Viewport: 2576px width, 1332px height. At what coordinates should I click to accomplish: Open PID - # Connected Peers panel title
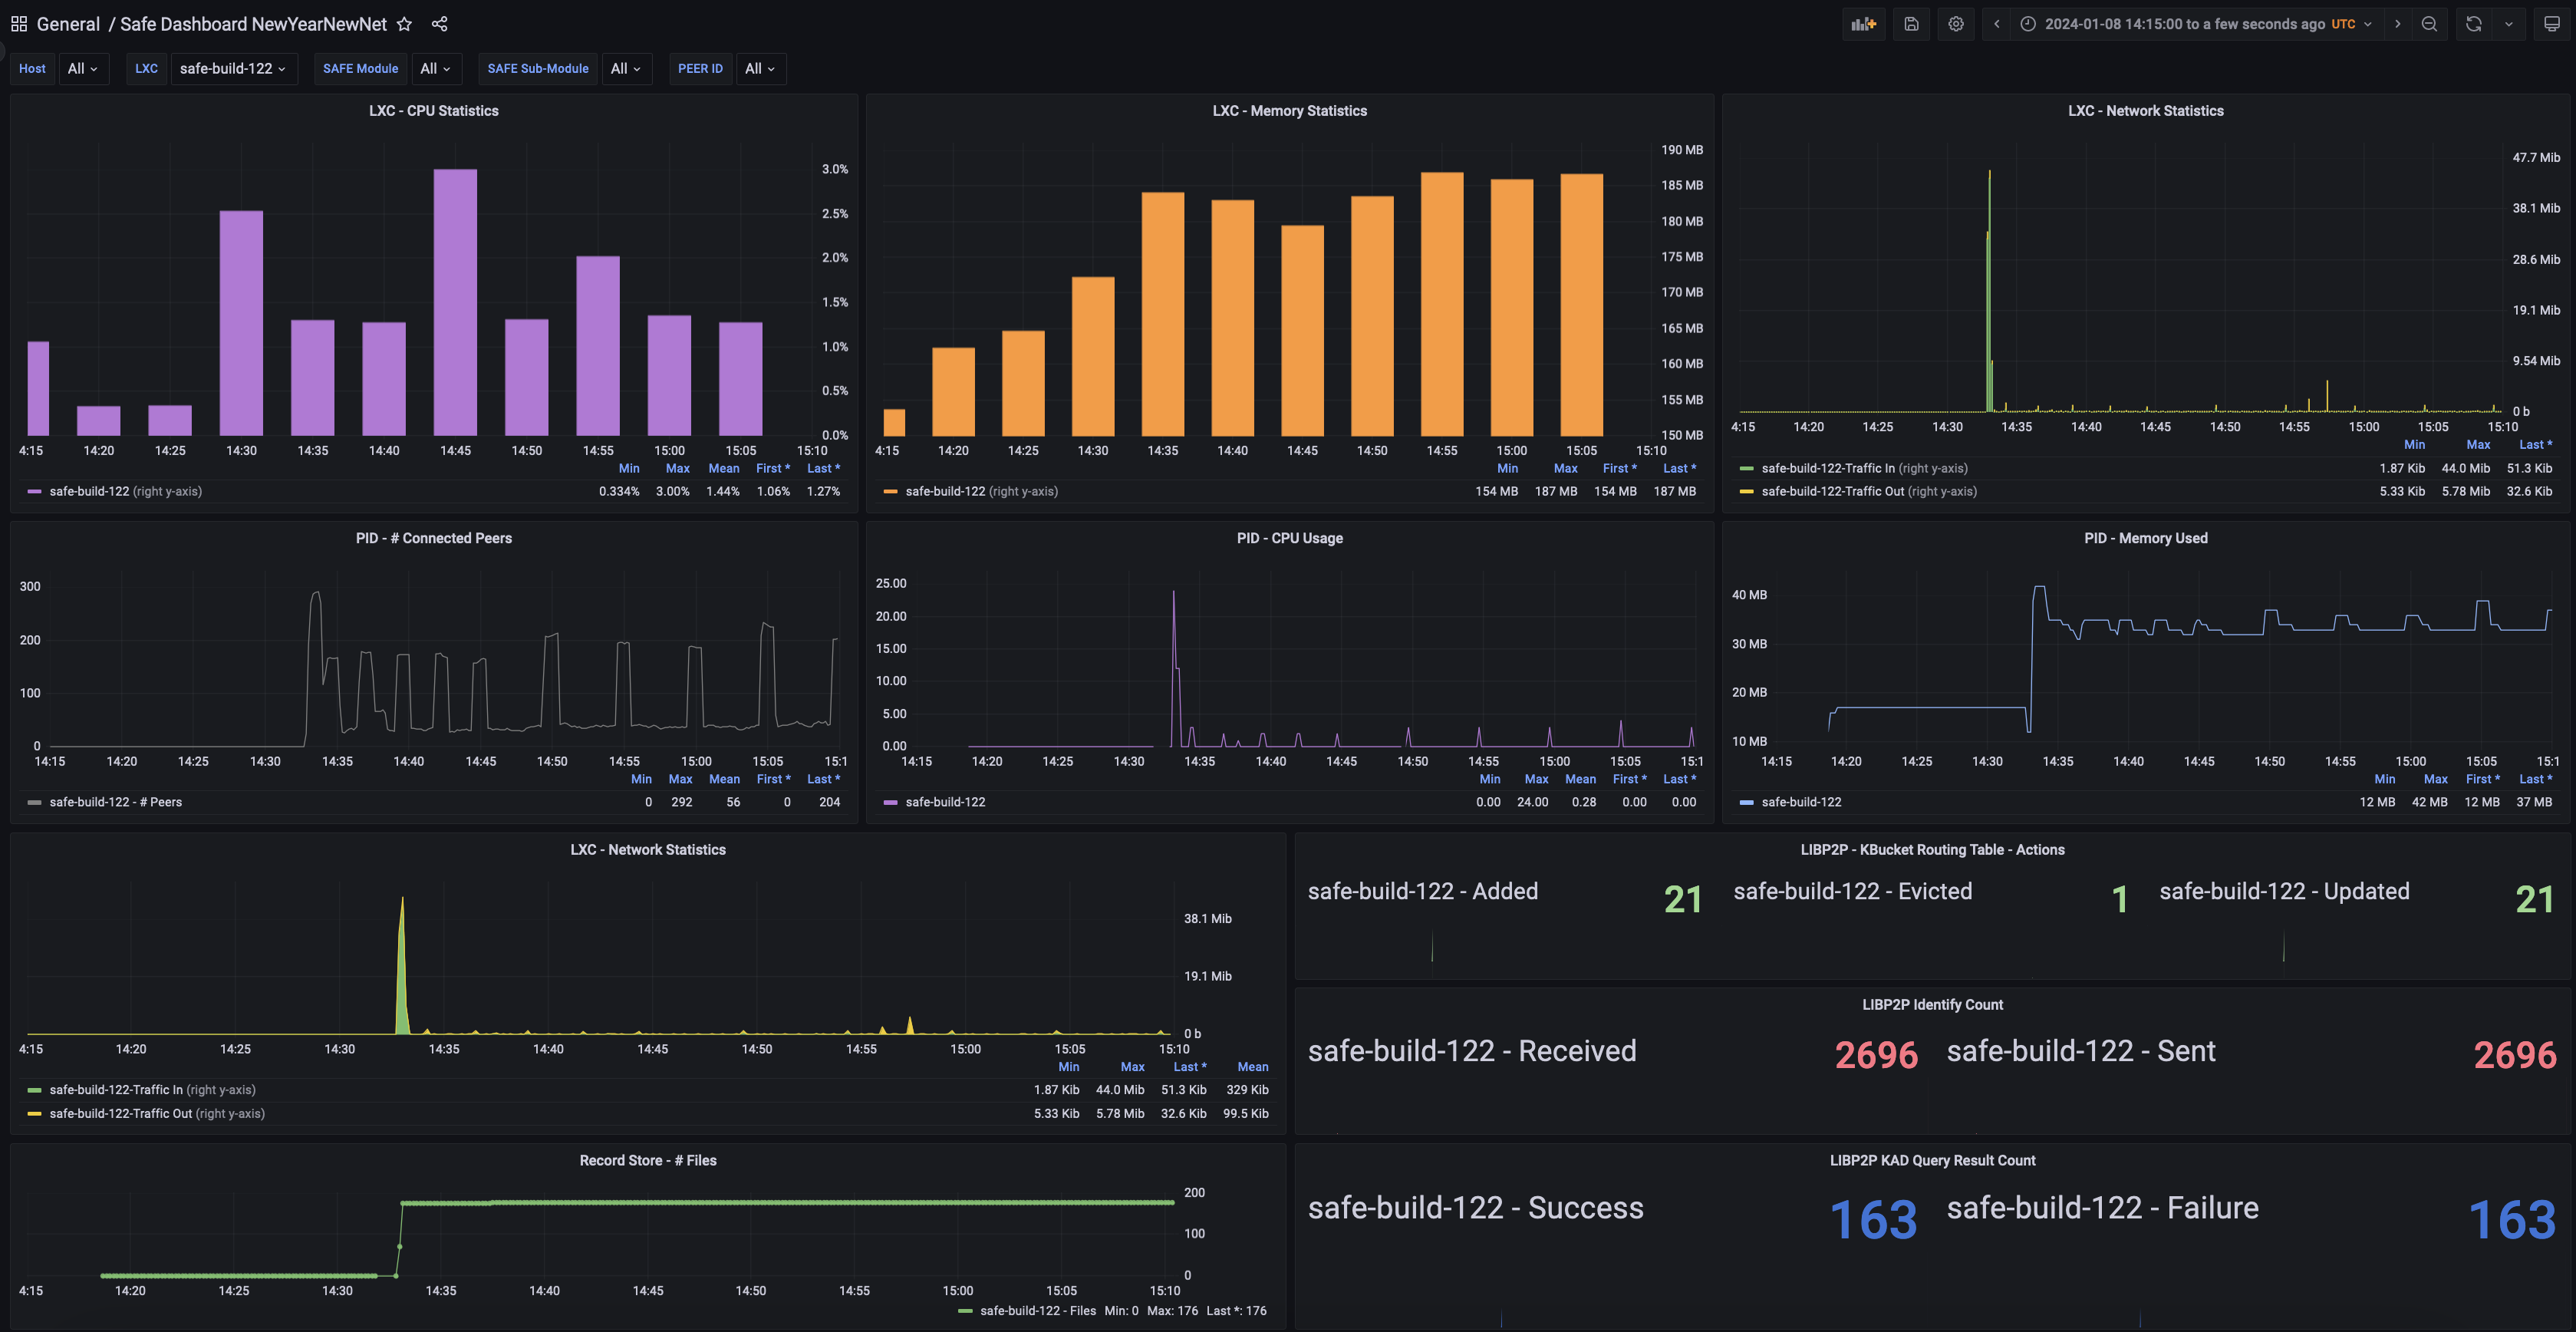(x=433, y=538)
